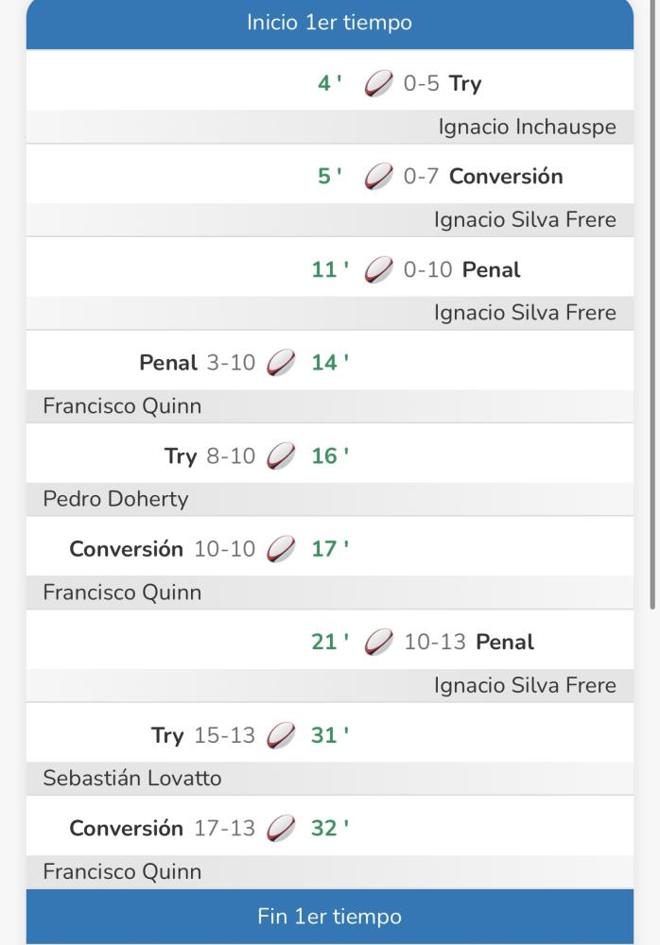The image size is (660, 945).
Task: Click the rugby ball beside 15-13 Try
Action: pos(281,735)
